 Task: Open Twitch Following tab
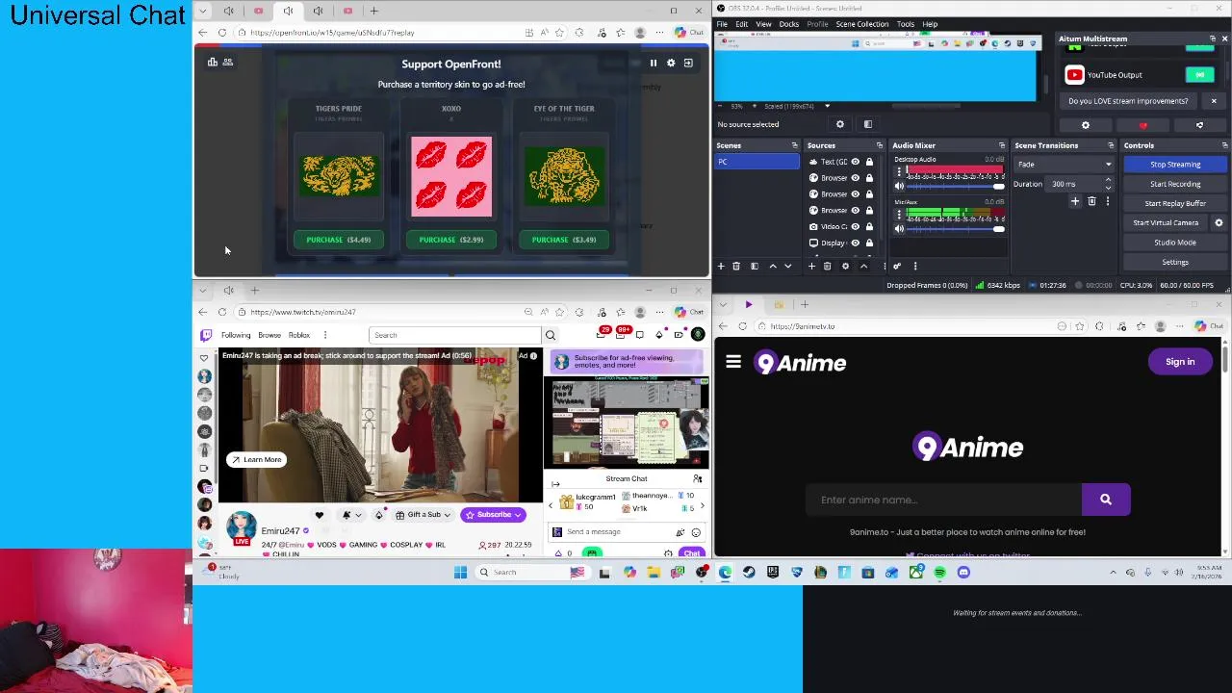click(236, 335)
